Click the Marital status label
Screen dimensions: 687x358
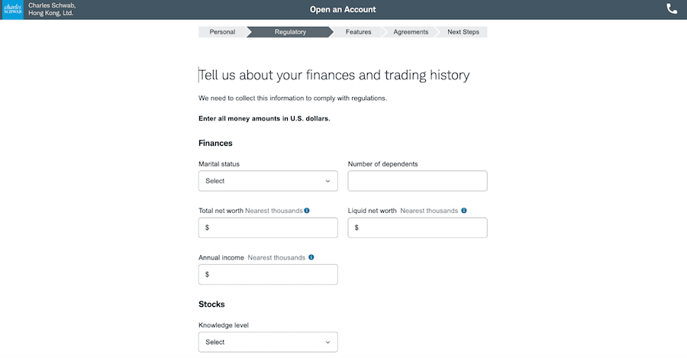click(x=224, y=164)
